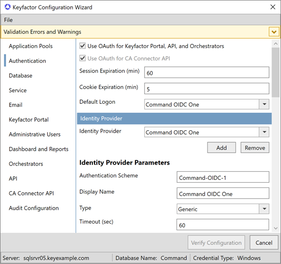Click the Authentication Scheme field
This screenshot has height=264, width=281.
[223, 177]
